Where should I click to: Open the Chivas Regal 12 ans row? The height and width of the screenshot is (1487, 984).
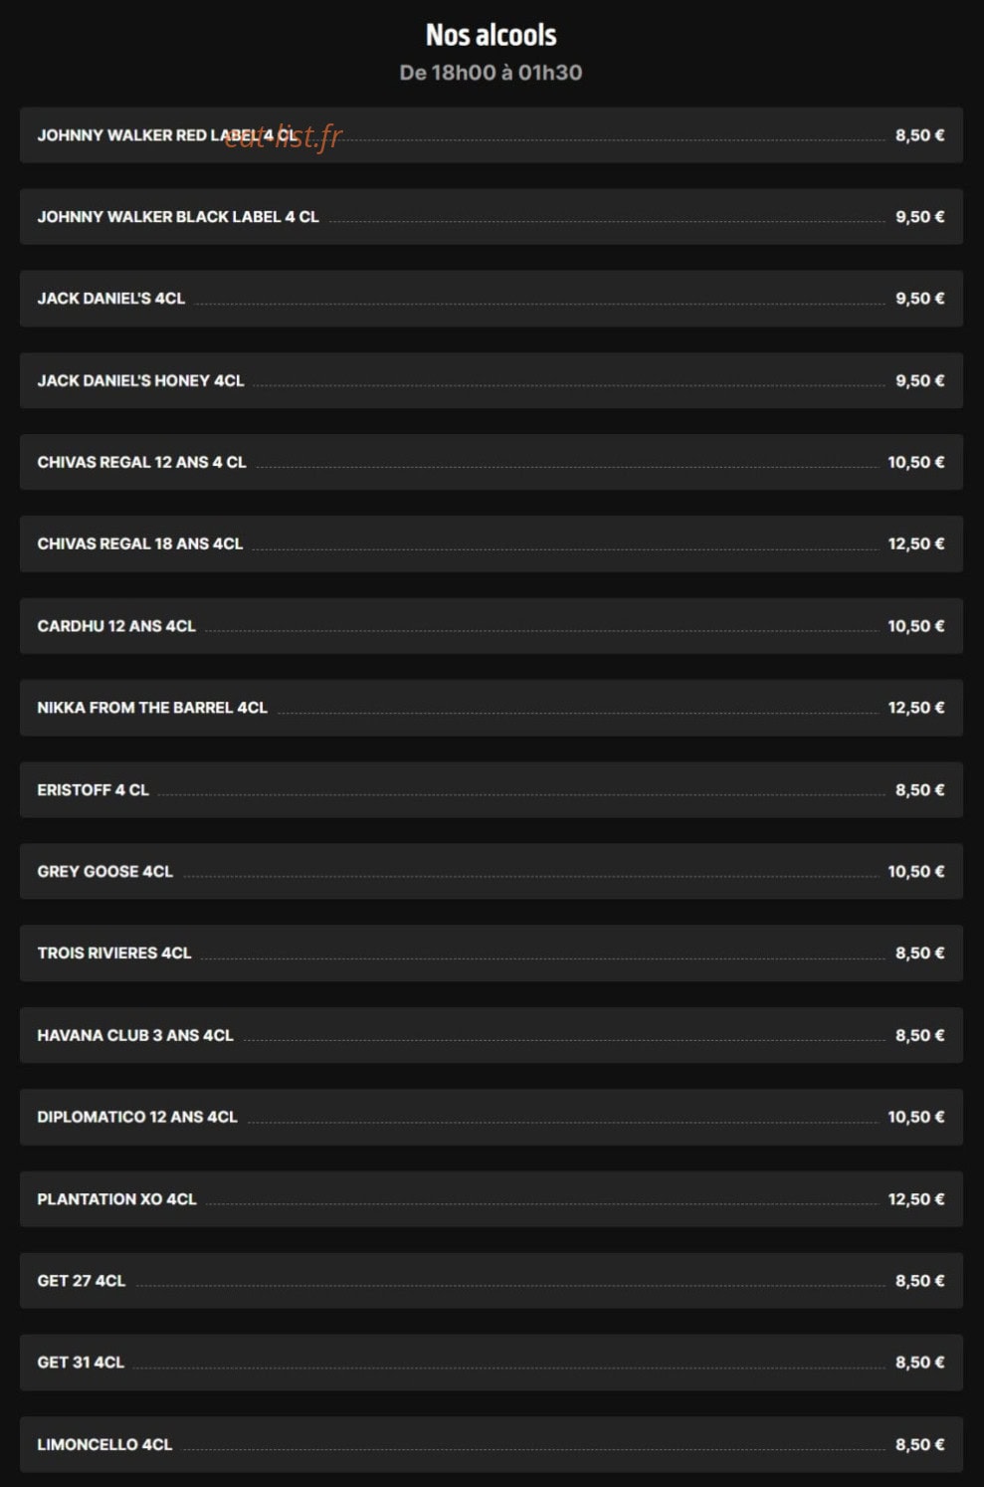tap(491, 462)
